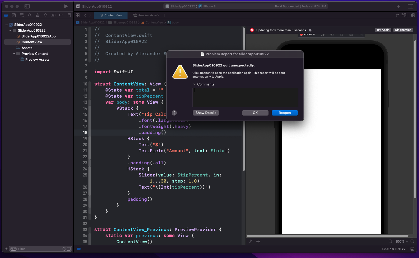Viewport: 419px width, 258px height.
Task: Click the Run play button
Action: pos(66,6)
